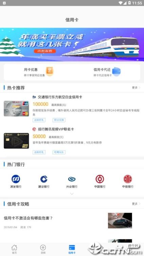This screenshot has height=256, width=144.
Task: Go to the 首页 home tab
Action: click(14, 249)
